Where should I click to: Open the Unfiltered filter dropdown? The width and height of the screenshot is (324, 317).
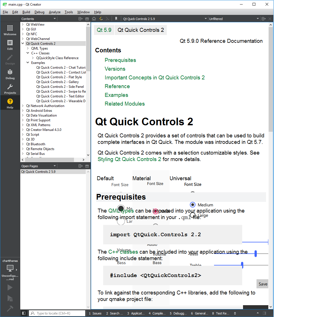point(234,19)
